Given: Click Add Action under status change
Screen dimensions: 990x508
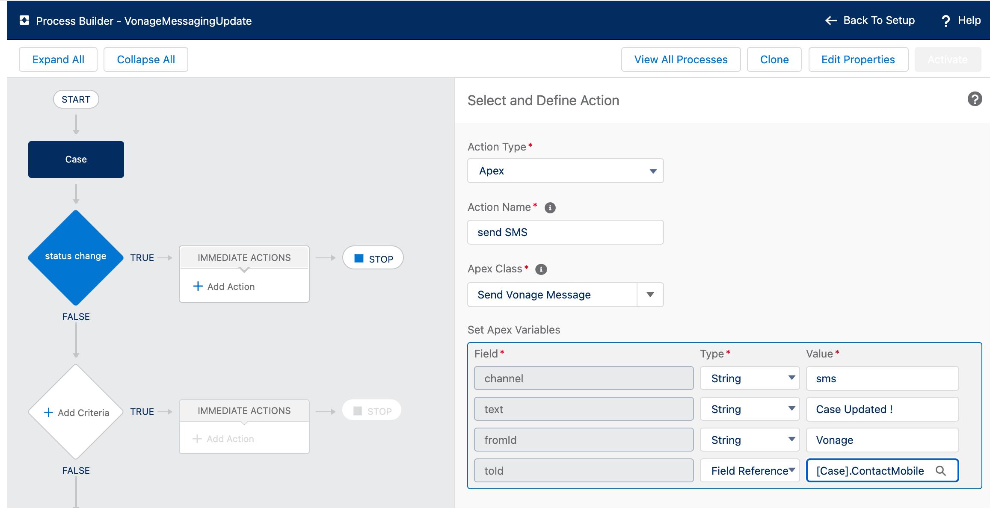Looking at the screenshot, I should 224,286.
